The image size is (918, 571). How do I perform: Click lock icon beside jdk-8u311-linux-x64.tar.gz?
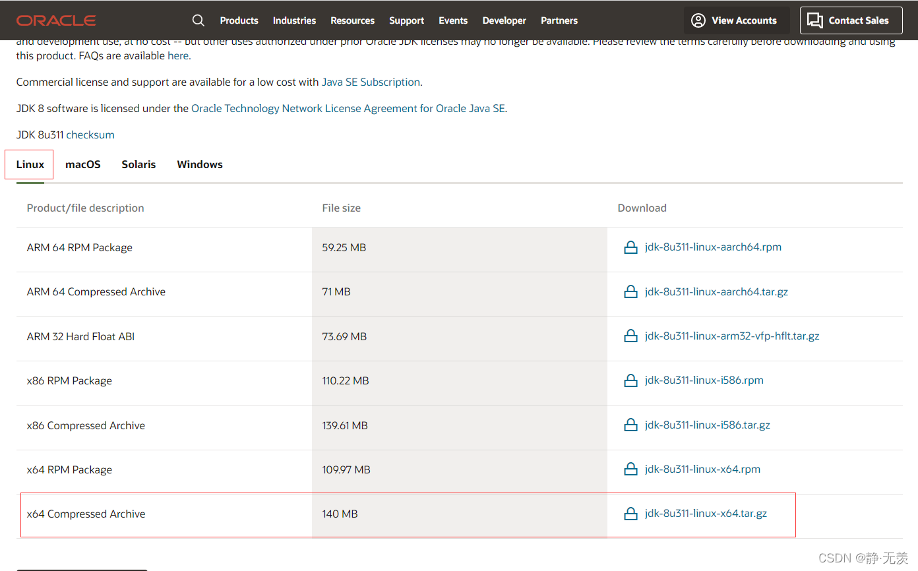(x=630, y=514)
